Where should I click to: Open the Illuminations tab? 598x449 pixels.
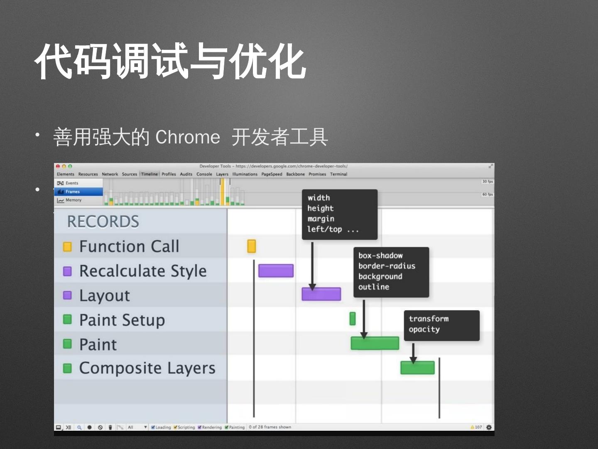pyautogui.click(x=245, y=174)
